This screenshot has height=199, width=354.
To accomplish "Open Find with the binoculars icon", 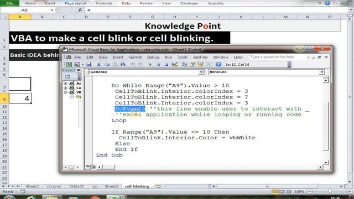I will pos(123,65).
